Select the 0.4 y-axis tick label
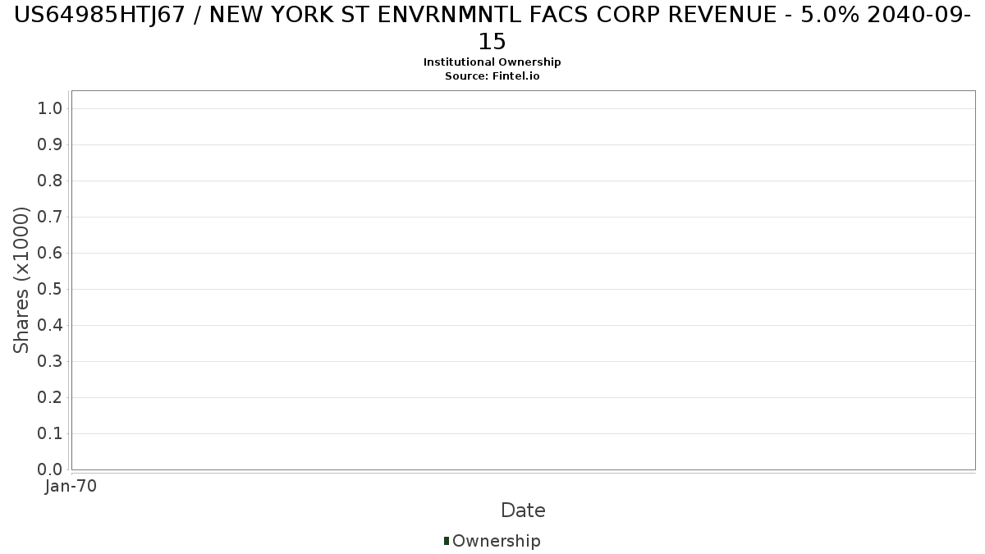Viewport: 985px width, 554px height. pos(50,326)
